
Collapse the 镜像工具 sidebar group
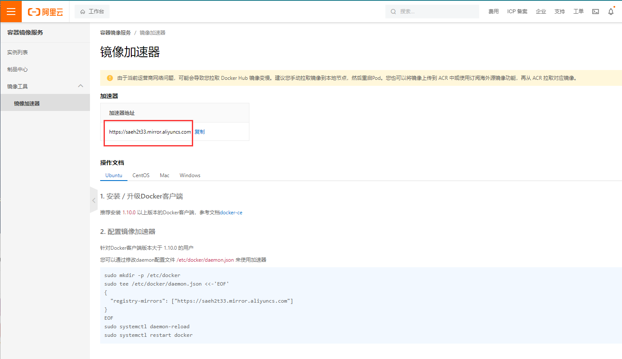click(x=45, y=86)
